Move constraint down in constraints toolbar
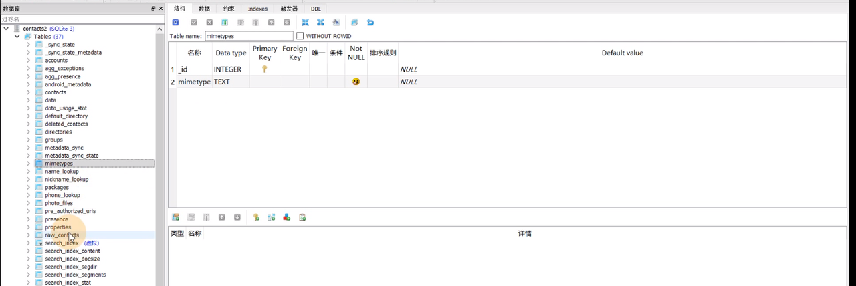 click(237, 217)
